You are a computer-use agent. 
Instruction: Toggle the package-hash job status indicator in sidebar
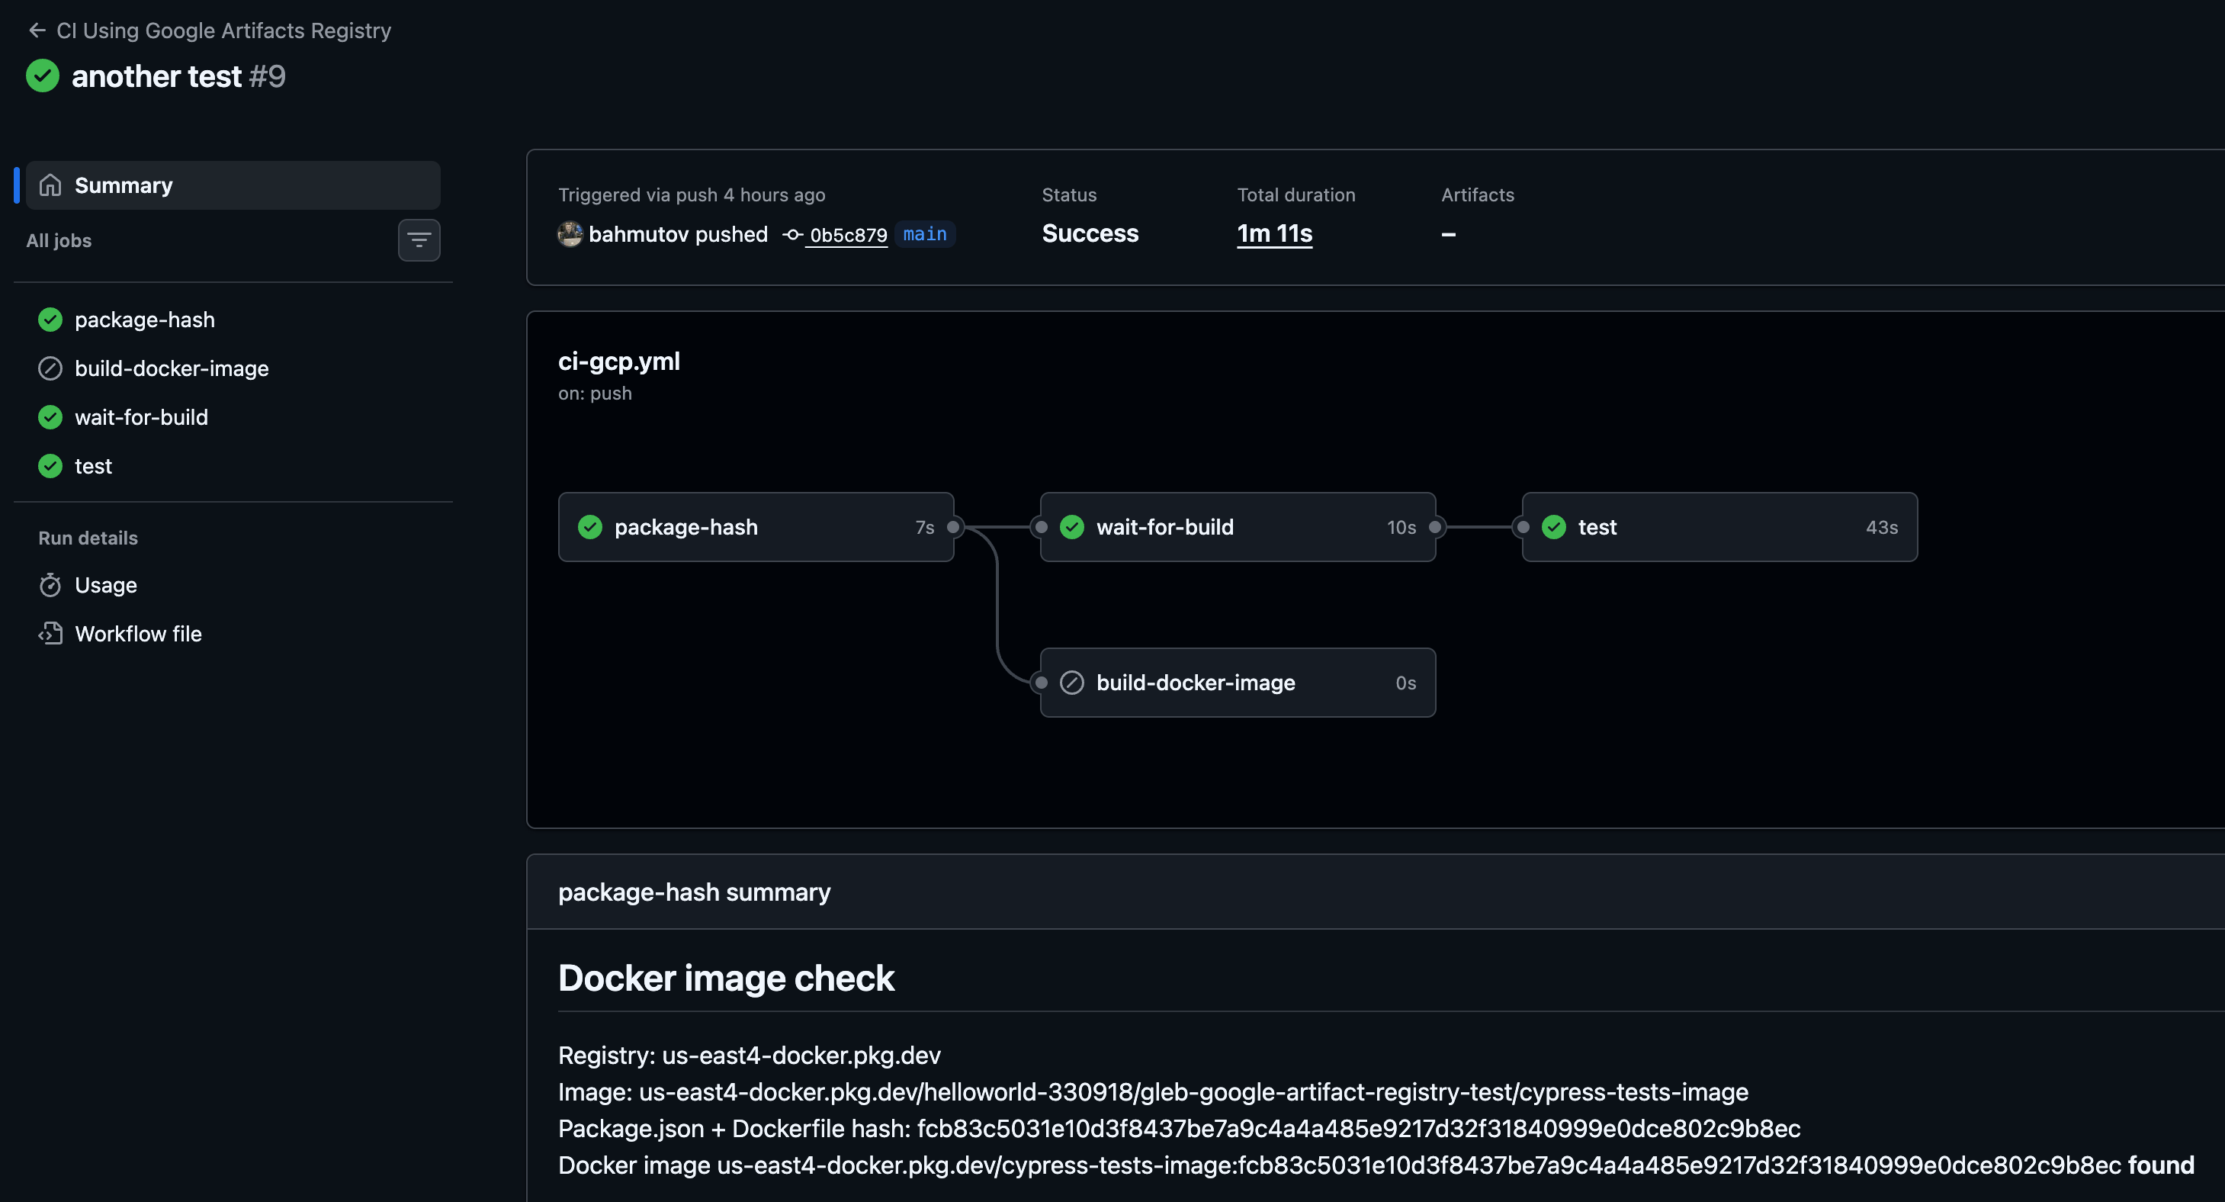click(50, 319)
